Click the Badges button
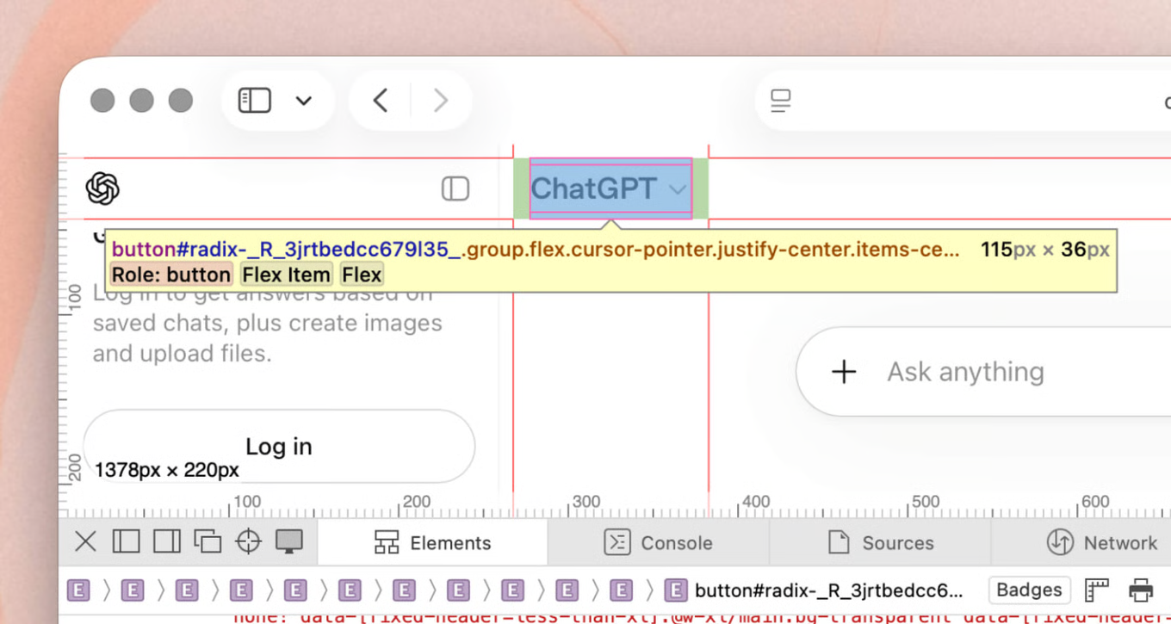1171x624 pixels. [x=1029, y=590]
